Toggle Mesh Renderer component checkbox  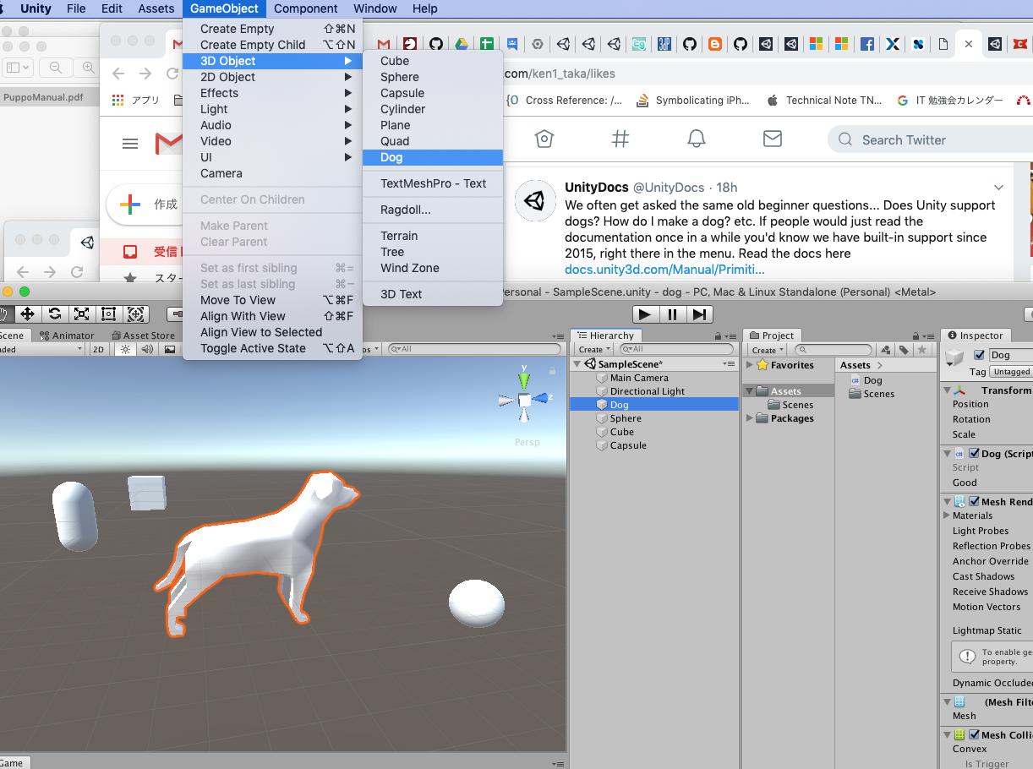(x=974, y=502)
